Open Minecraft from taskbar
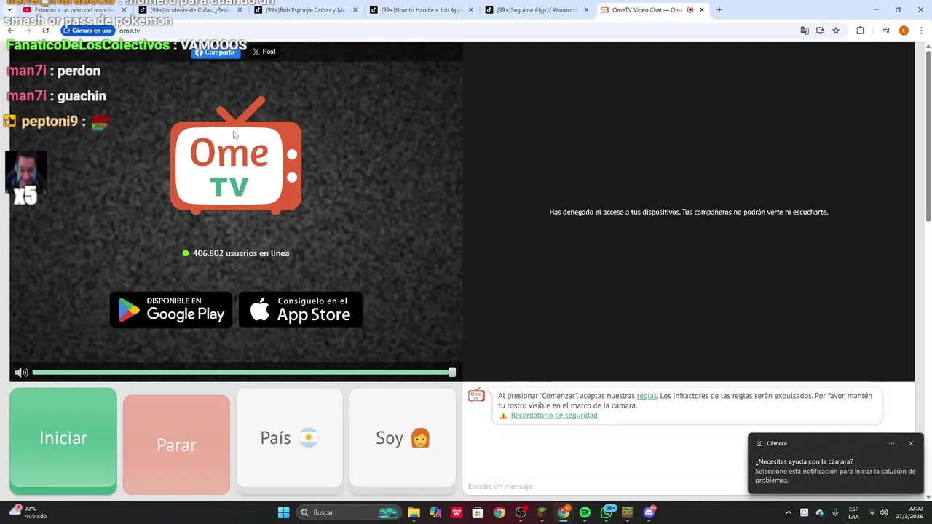This screenshot has height=524, width=932. [542, 512]
